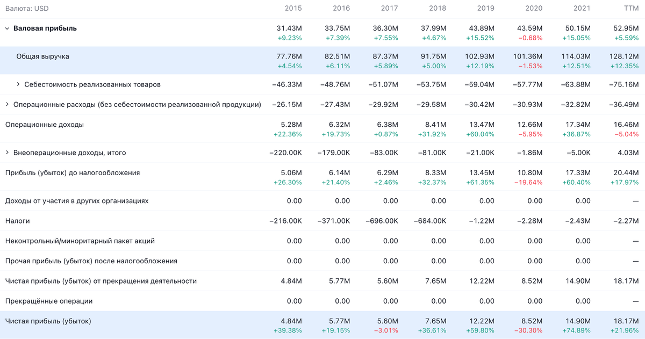Screen dimensions: 645x339
Task: Select the 2021 column header
Action: (582, 9)
